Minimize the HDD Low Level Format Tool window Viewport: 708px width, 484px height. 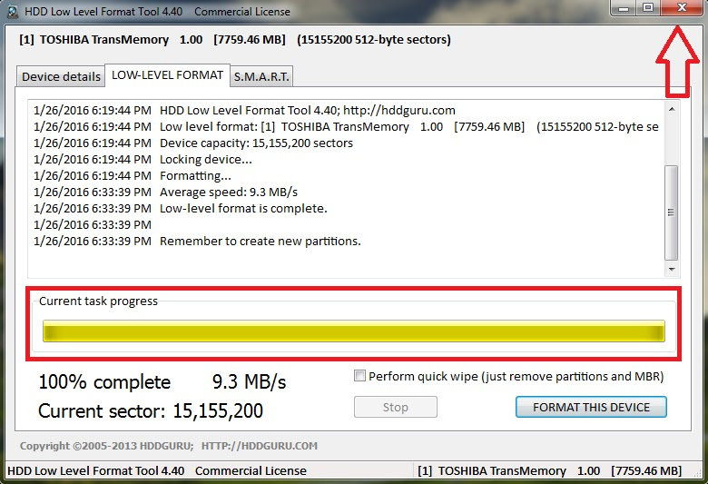tap(624, 8)
